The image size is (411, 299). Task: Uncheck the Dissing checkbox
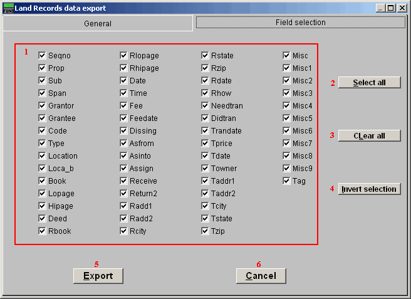pos(123,131)
